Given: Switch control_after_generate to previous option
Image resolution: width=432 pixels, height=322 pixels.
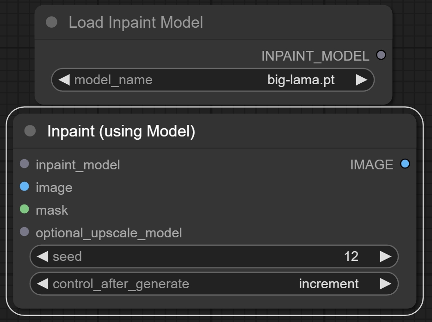Looking at the screenshot, I should pos(43,284).
